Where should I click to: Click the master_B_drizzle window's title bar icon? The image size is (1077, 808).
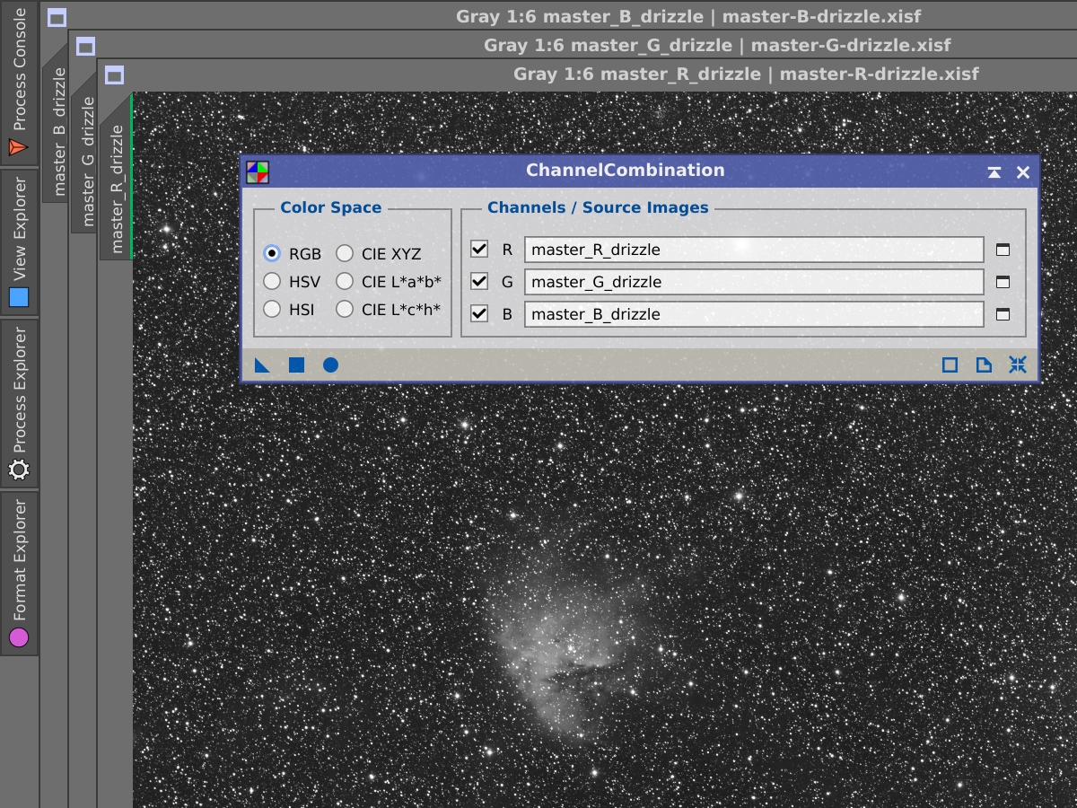coord(57,17)
